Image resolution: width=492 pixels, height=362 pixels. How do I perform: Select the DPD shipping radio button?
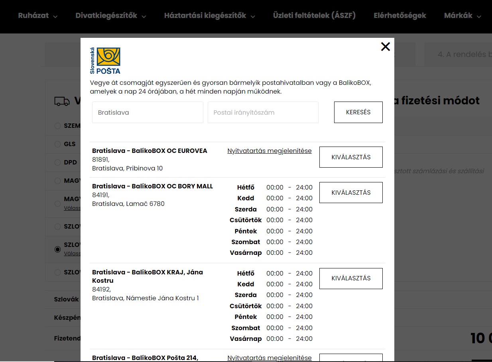click(x=57, y=162)
